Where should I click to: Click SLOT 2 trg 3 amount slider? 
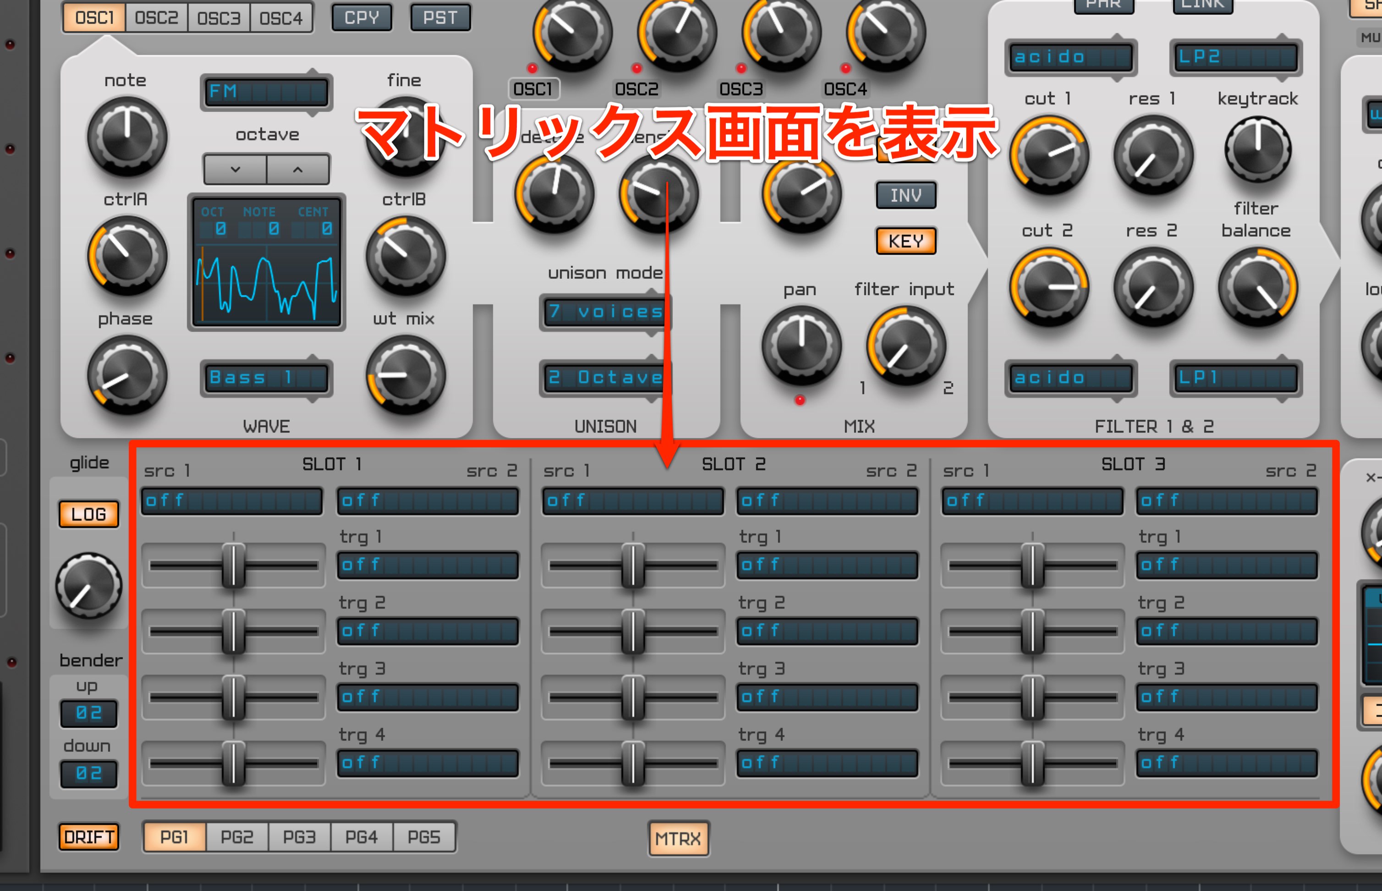(633, 698)
